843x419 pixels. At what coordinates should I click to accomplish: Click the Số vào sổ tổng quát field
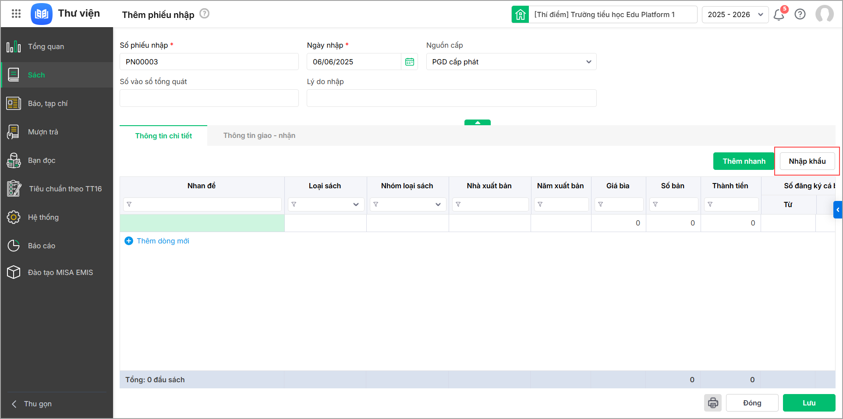[209, 98]
